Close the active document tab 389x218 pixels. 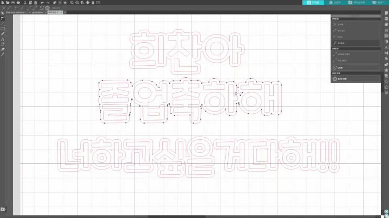point(62,12)
